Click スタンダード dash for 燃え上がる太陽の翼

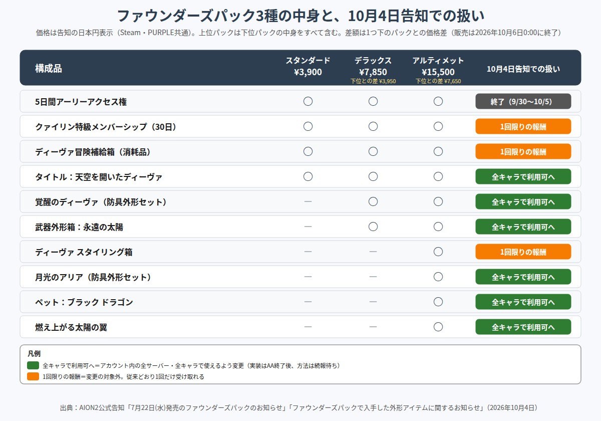[x=308, y=327]
